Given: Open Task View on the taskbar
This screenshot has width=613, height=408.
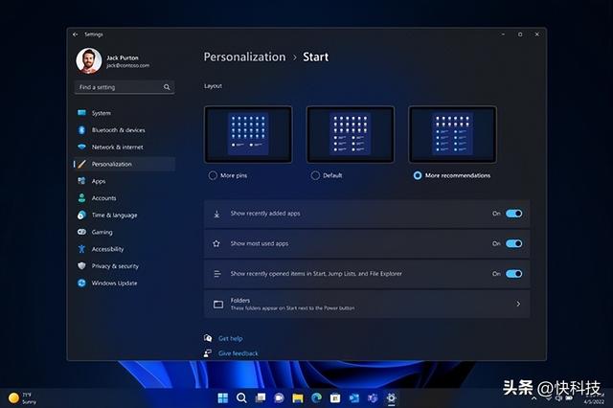Looking at the screenshot, I should [260, 397].
